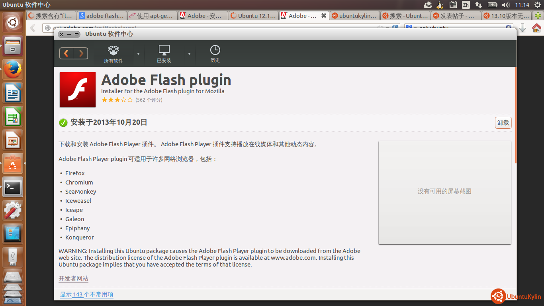The height and width of the screenshot is (306, 544).
Task: Open the History (历史) view
Action: tap(215, 54)
